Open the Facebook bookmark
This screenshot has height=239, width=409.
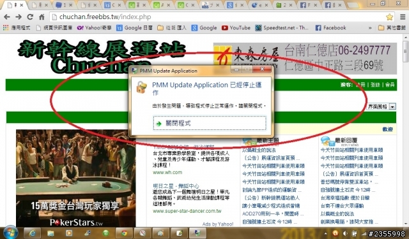click(x=330, y=28)
